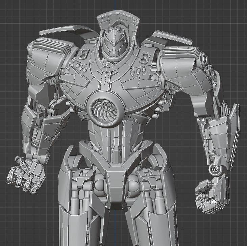Select the robot model by its chest turbine
This screenshot has width=247, height=246.
(105, 110)
